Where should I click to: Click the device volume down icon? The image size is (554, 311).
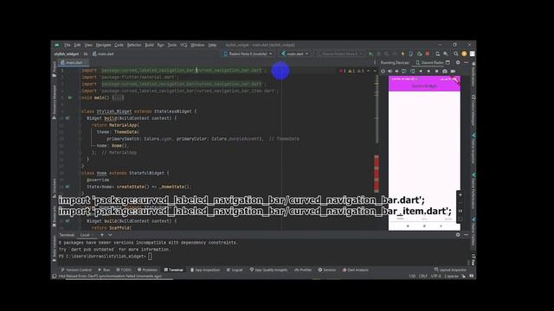[397, 71]
